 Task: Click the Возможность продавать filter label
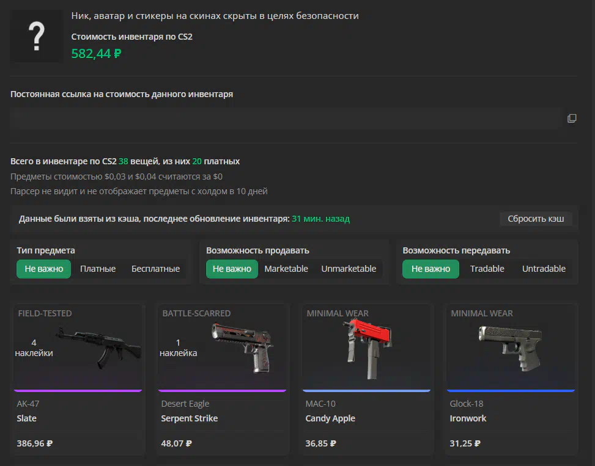tap(257, 250)
